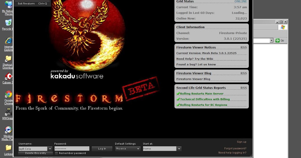Click RSS next to Firestorm Viewer Notices
This screenshot has width=301, height=158.
[244, 47]
